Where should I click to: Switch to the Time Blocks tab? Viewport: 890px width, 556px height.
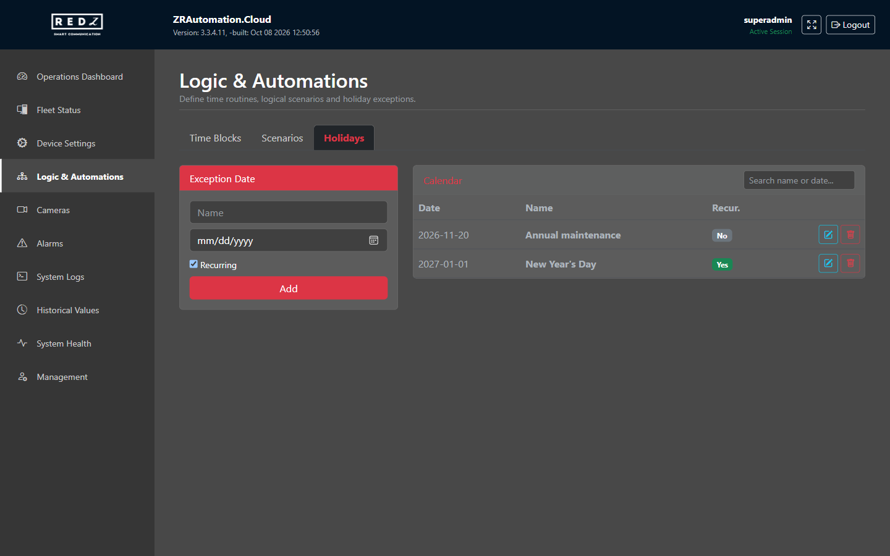(215, 138)
